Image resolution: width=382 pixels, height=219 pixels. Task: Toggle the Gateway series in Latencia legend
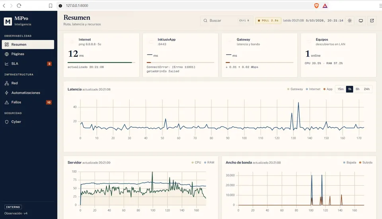tap(295, 89)
